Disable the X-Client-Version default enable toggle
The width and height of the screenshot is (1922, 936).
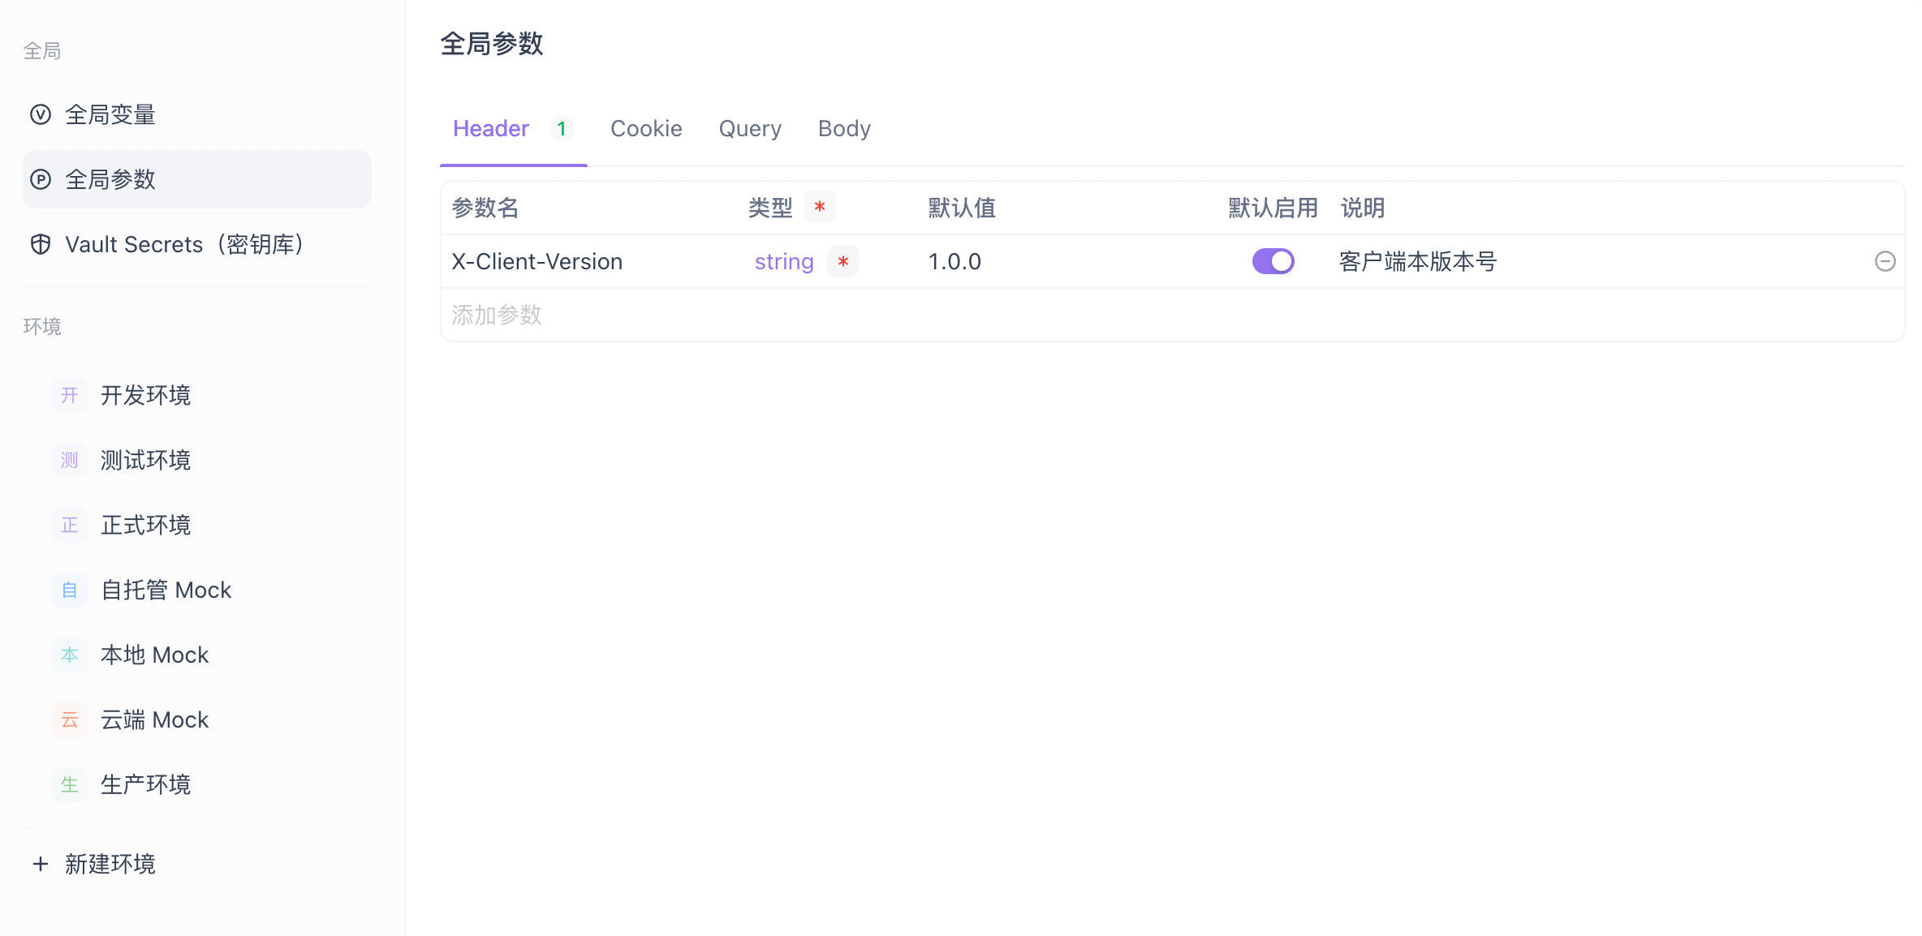1273,261
